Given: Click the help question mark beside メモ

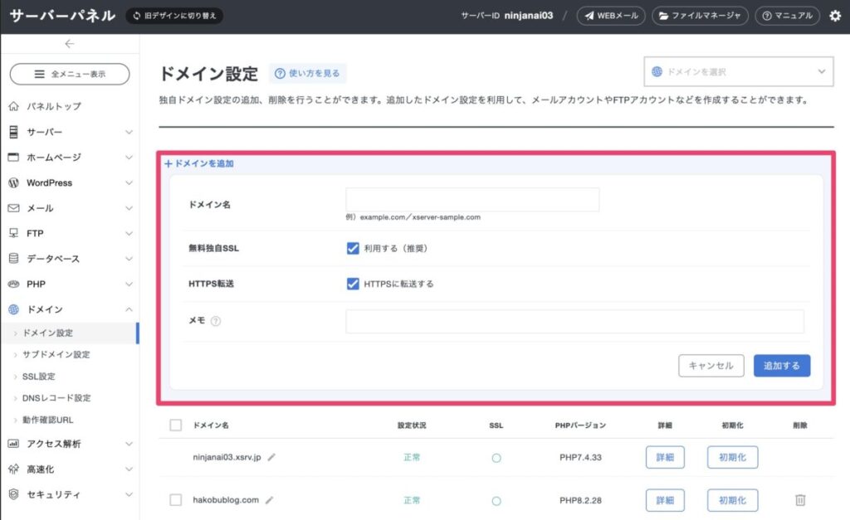Looking at the screenshot, I should click(216, 322).
